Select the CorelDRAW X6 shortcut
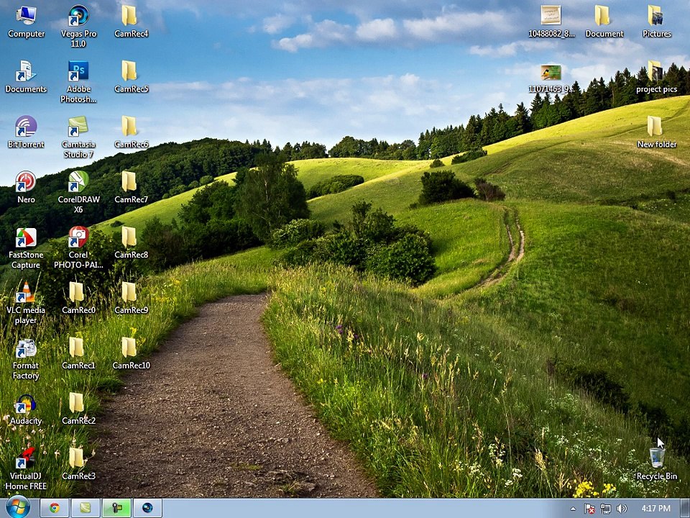690x518 pixels. [78, 193]
